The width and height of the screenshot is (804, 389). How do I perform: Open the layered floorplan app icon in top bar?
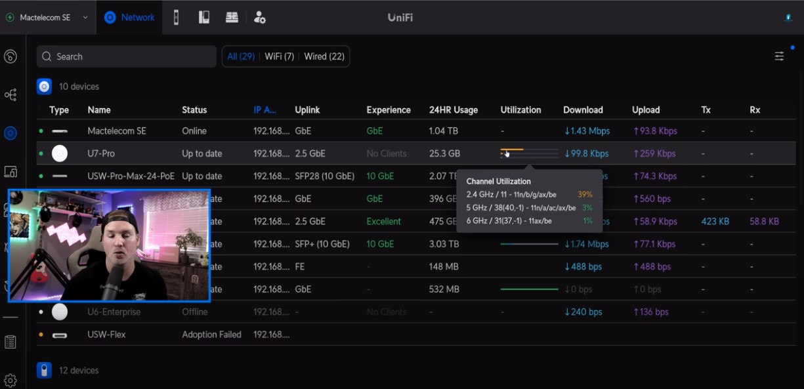(232, 18)
